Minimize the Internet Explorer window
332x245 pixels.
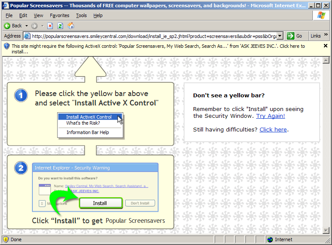click(x=311, y=6)
